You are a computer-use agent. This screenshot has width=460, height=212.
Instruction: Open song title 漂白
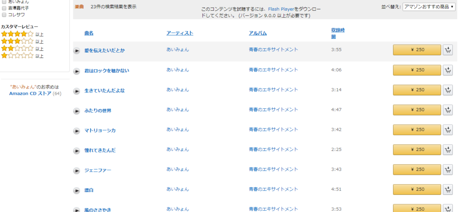89,190
